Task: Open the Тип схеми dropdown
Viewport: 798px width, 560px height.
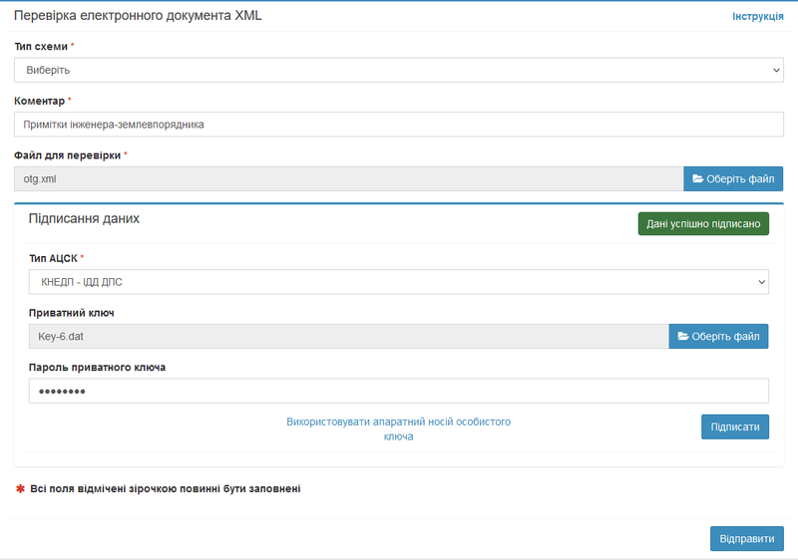Action: point(398,70)
